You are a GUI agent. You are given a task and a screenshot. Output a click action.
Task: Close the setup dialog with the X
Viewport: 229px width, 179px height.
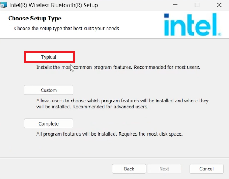[219, 5]
